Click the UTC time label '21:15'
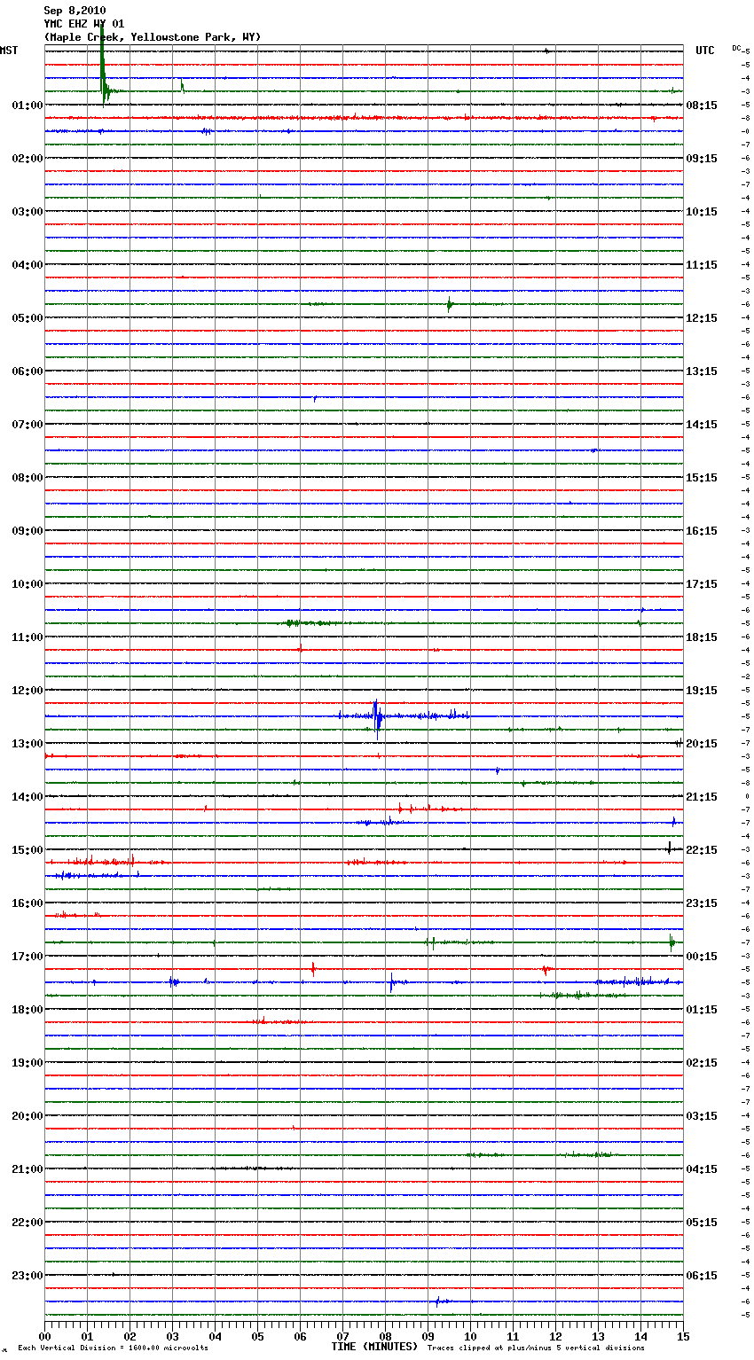This screenshot has width=754, height=1360. pyautogui.click(x=702, y=797)
